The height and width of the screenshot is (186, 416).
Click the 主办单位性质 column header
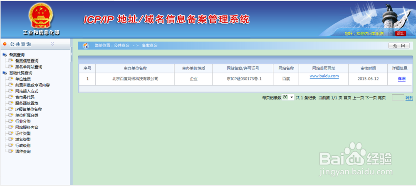point(193,68)
